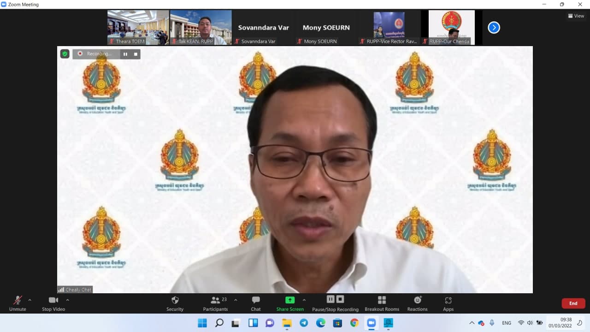Click the red End meeting button

[573, 303]
